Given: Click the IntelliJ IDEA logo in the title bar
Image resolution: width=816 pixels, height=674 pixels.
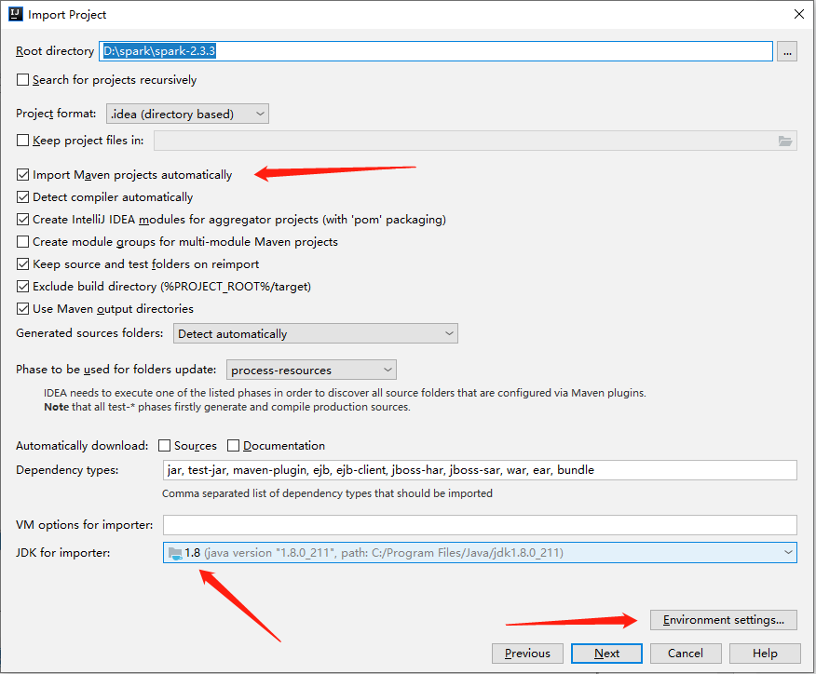Looking at the screenshot, I should tap(15, 14).
